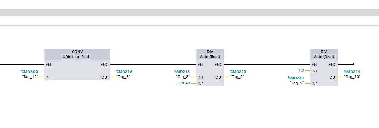Screen dimensions: 379x128
Task: Edit the 1.0 constant at IN1
Action: (301, 70)
